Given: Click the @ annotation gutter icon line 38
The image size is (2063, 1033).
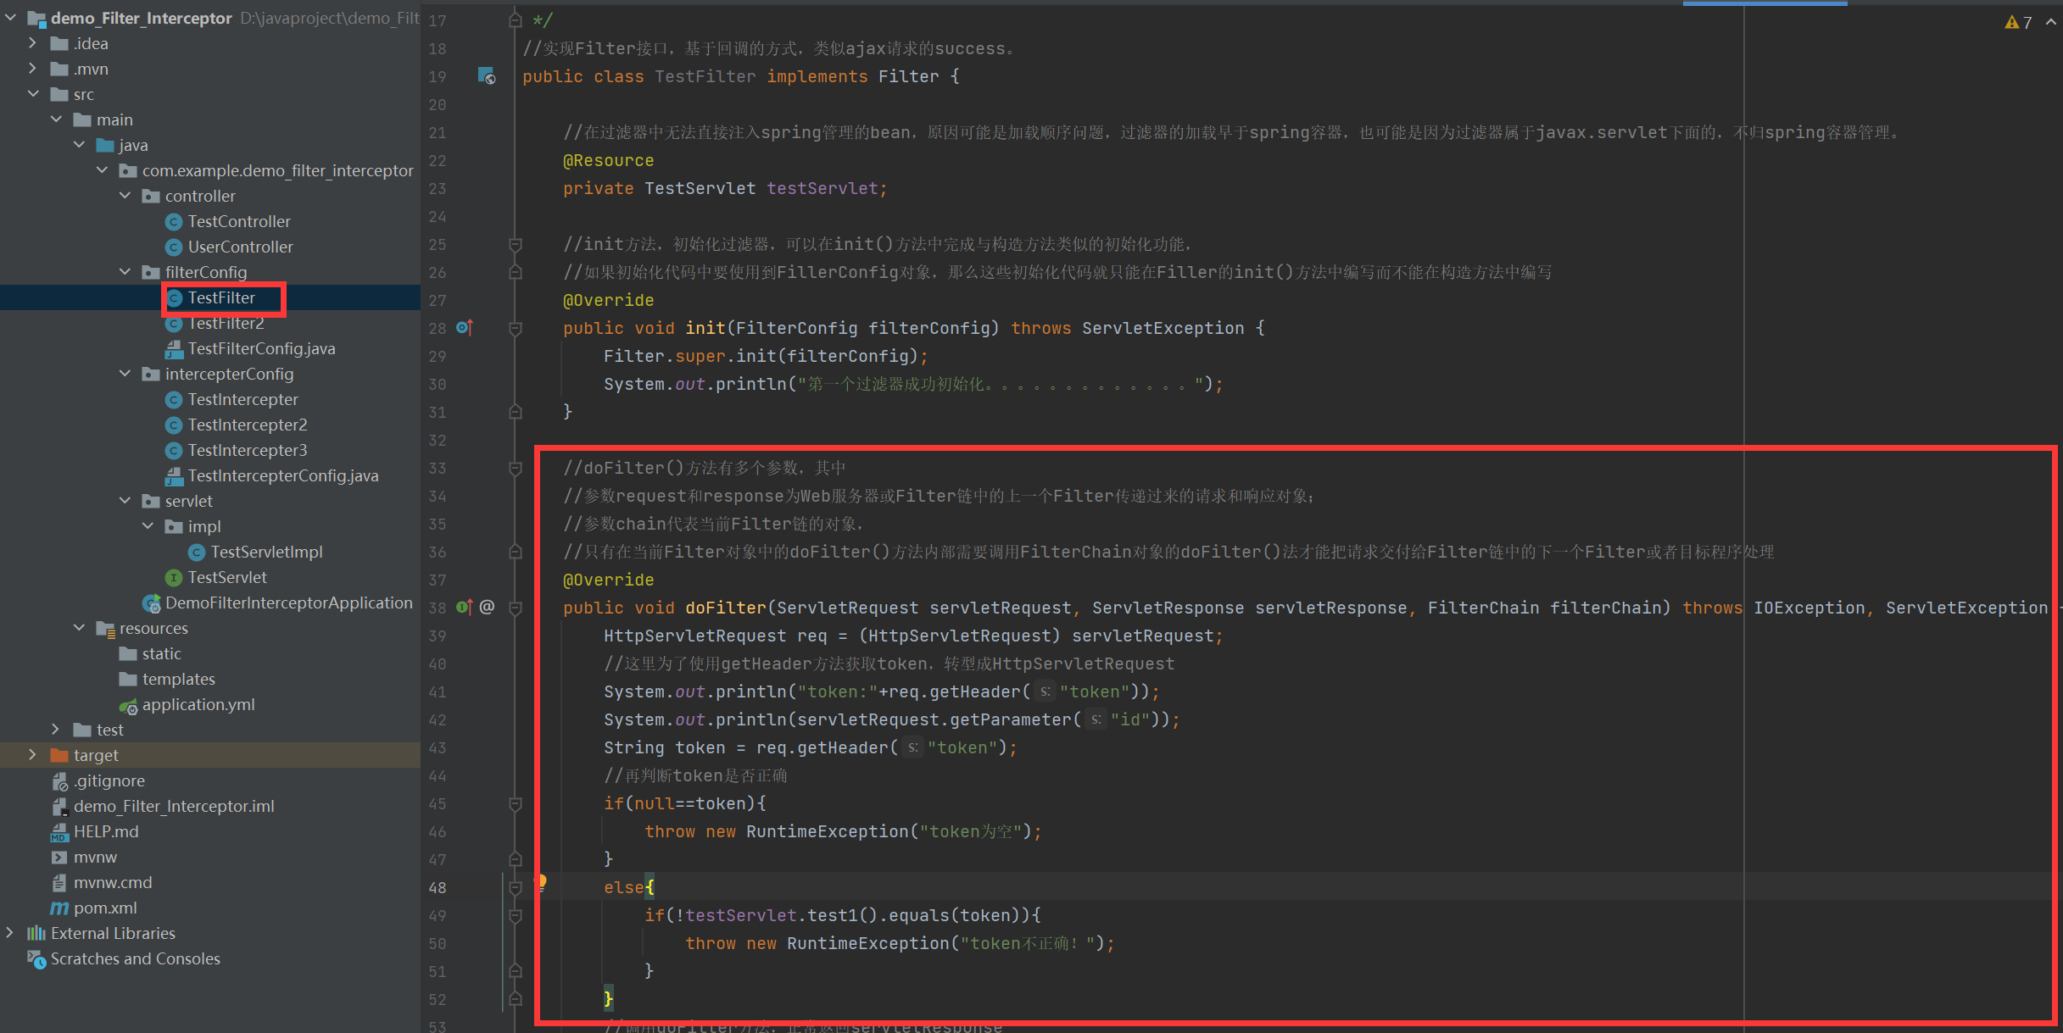Looking at the screenshot, I should point(487,607).
